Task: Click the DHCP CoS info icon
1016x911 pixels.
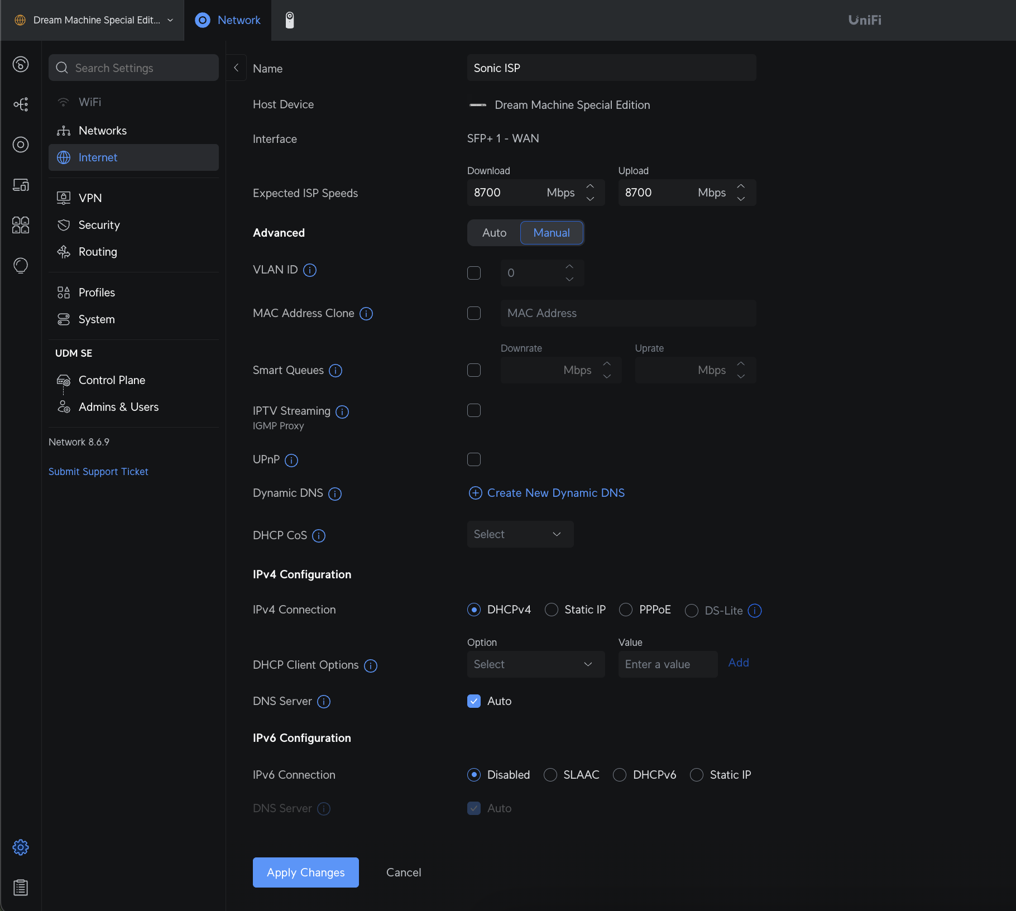Action: tap(319, 536)
